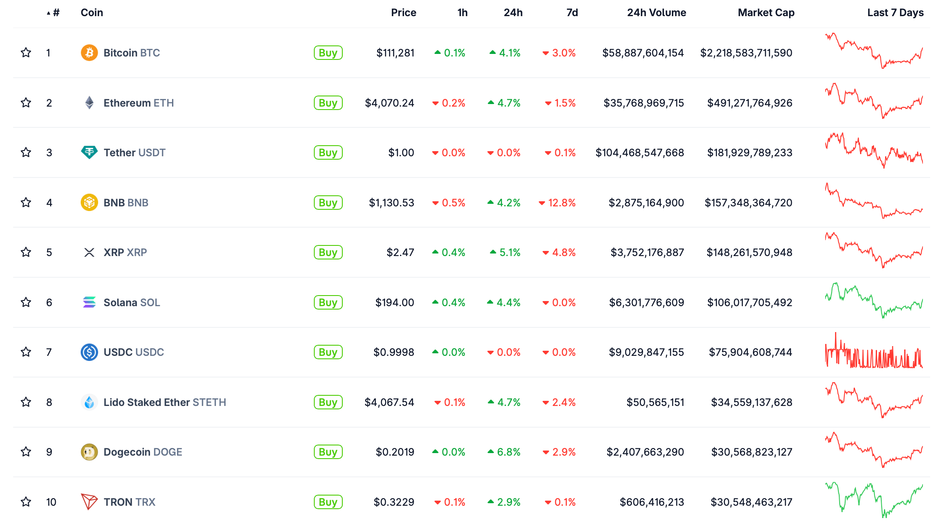Screen dimensions: 942x524
Task: Click the Tether green logo icon
Action: (x=89, y=152)
